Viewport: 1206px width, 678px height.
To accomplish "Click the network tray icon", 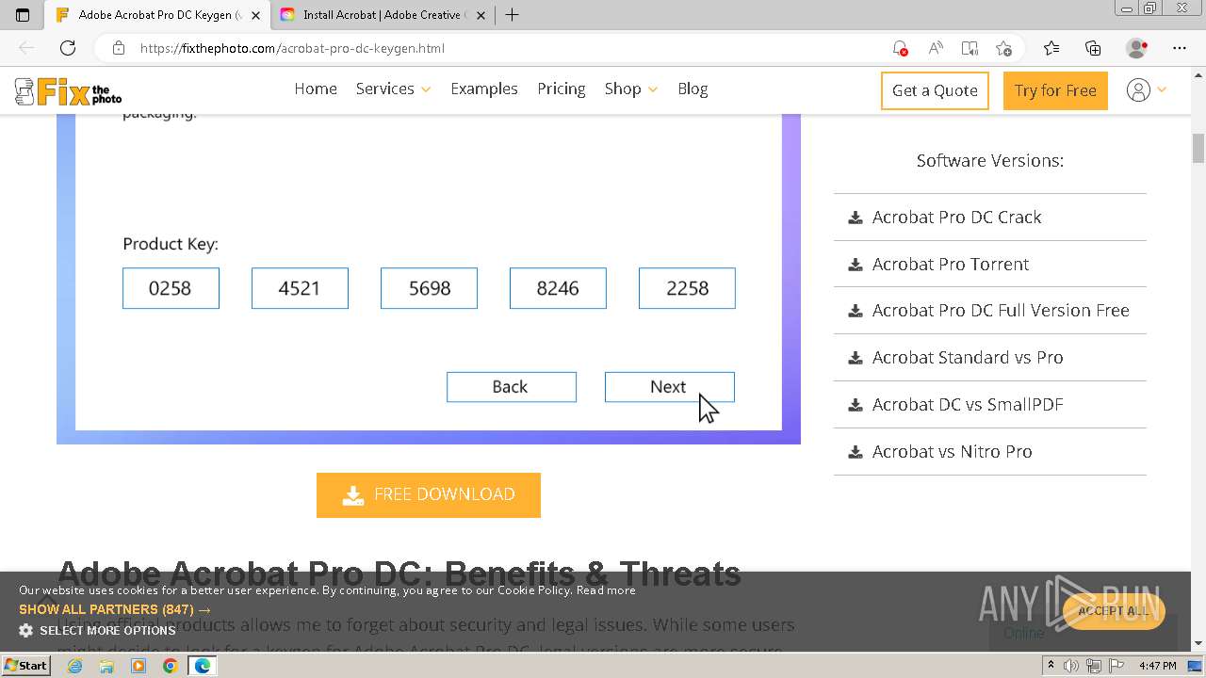I will (1093, 666).
